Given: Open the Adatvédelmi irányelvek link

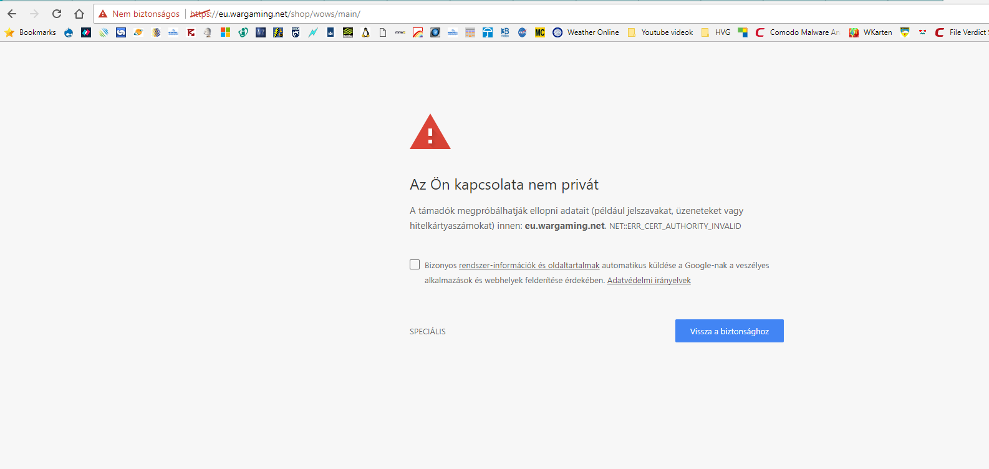Looking at the screenshot, I should coord(649,281).
